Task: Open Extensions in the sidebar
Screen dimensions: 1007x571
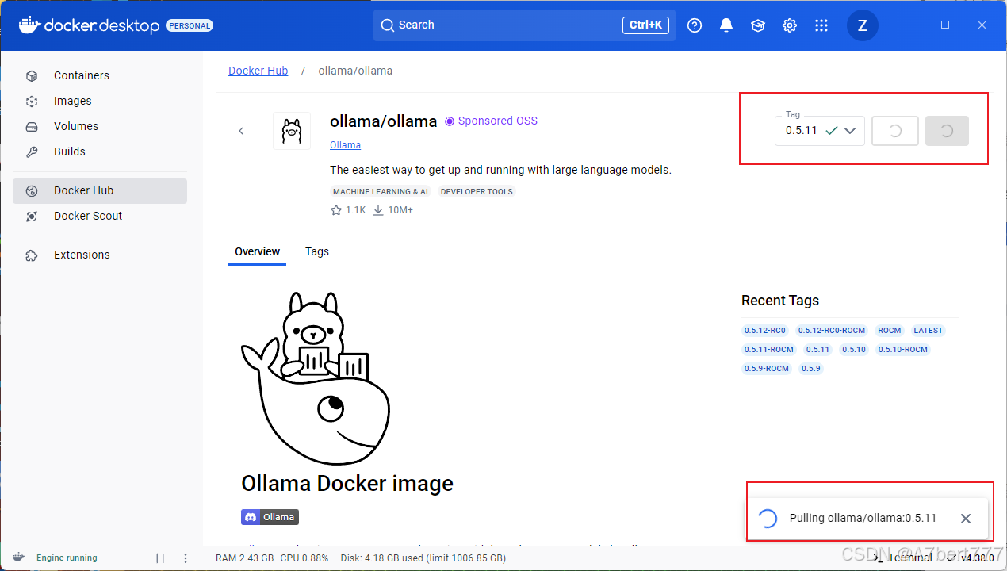Action: click(100, 255)
